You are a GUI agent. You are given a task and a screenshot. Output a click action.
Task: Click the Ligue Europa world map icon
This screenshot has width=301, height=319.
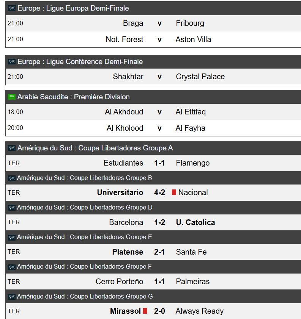pos(12,8)
